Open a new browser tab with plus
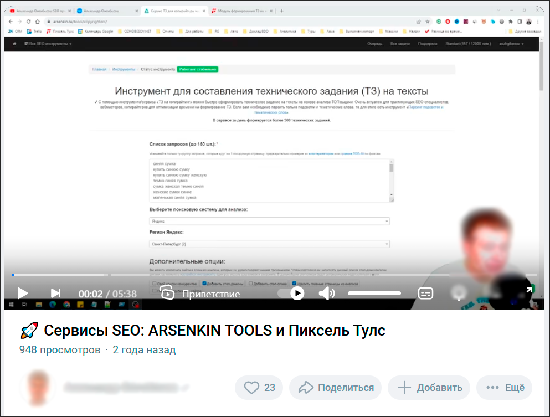The height and width of the screenshot is (417, 550). [282, 11]
